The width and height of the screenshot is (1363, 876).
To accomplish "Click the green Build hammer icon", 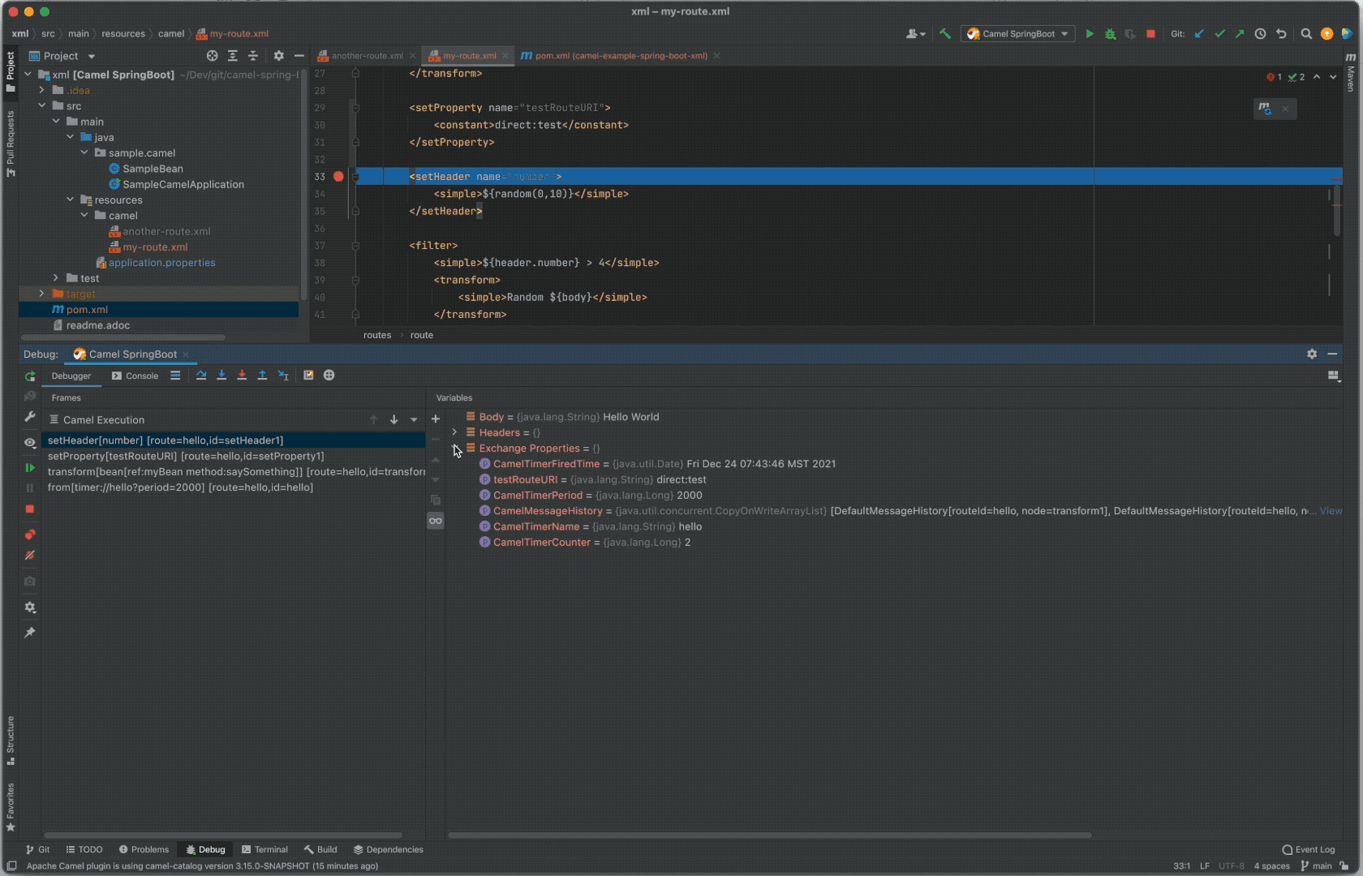I will pos(945,34).
